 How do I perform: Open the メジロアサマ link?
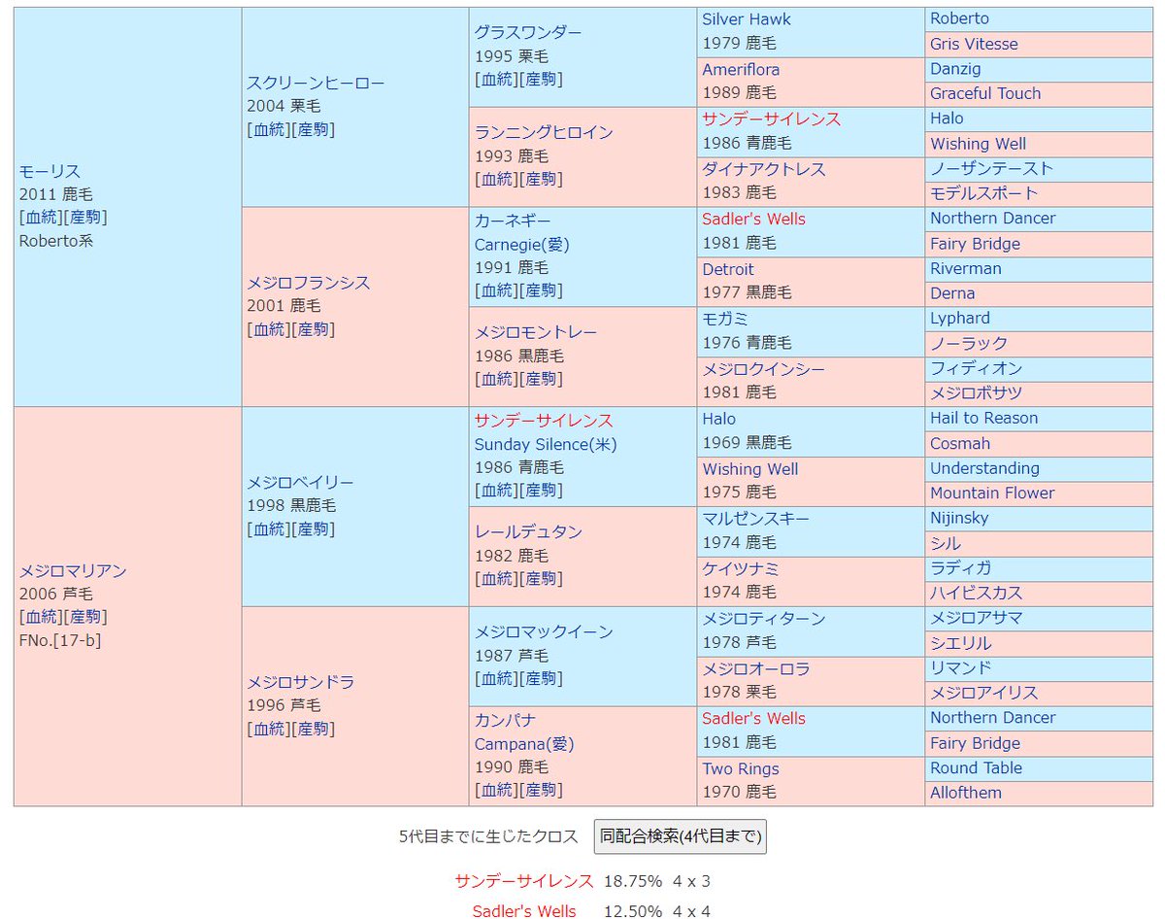(x=977, y=618)
